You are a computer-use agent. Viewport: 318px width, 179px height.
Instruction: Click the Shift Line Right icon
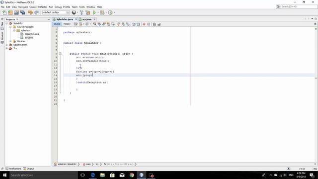138,24
